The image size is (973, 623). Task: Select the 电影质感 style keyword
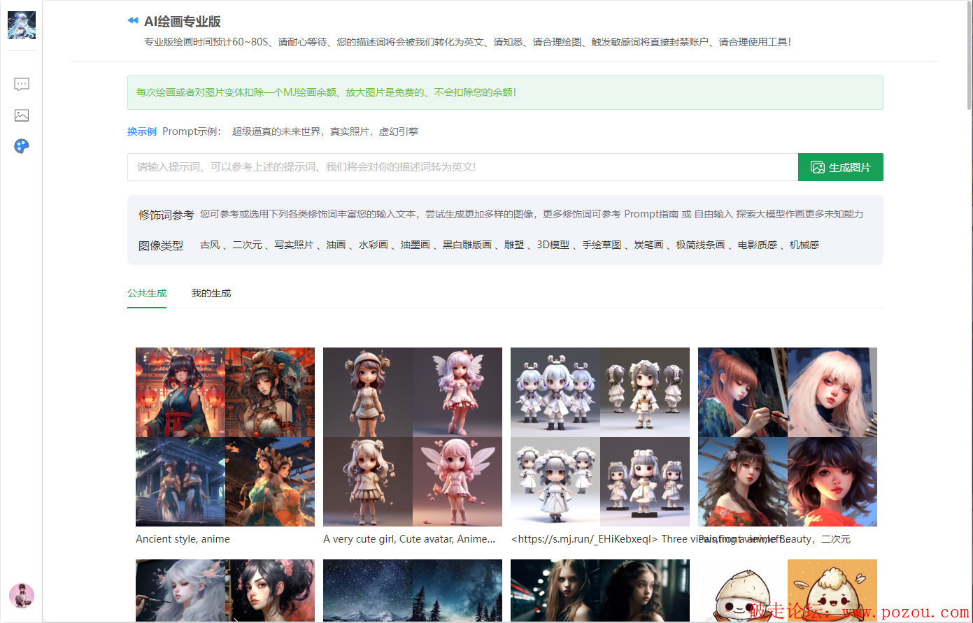pos(758,245)
